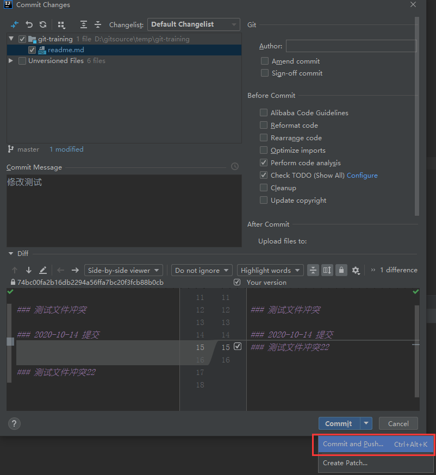Enable the Rearrange code checkbox
Viewport: 436px width, 475px height.
coord(264,137)
